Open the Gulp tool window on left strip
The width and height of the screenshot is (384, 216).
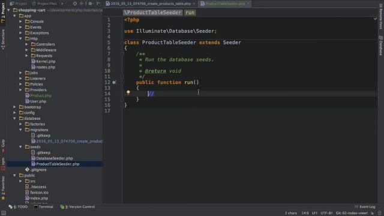click(3, 145)
